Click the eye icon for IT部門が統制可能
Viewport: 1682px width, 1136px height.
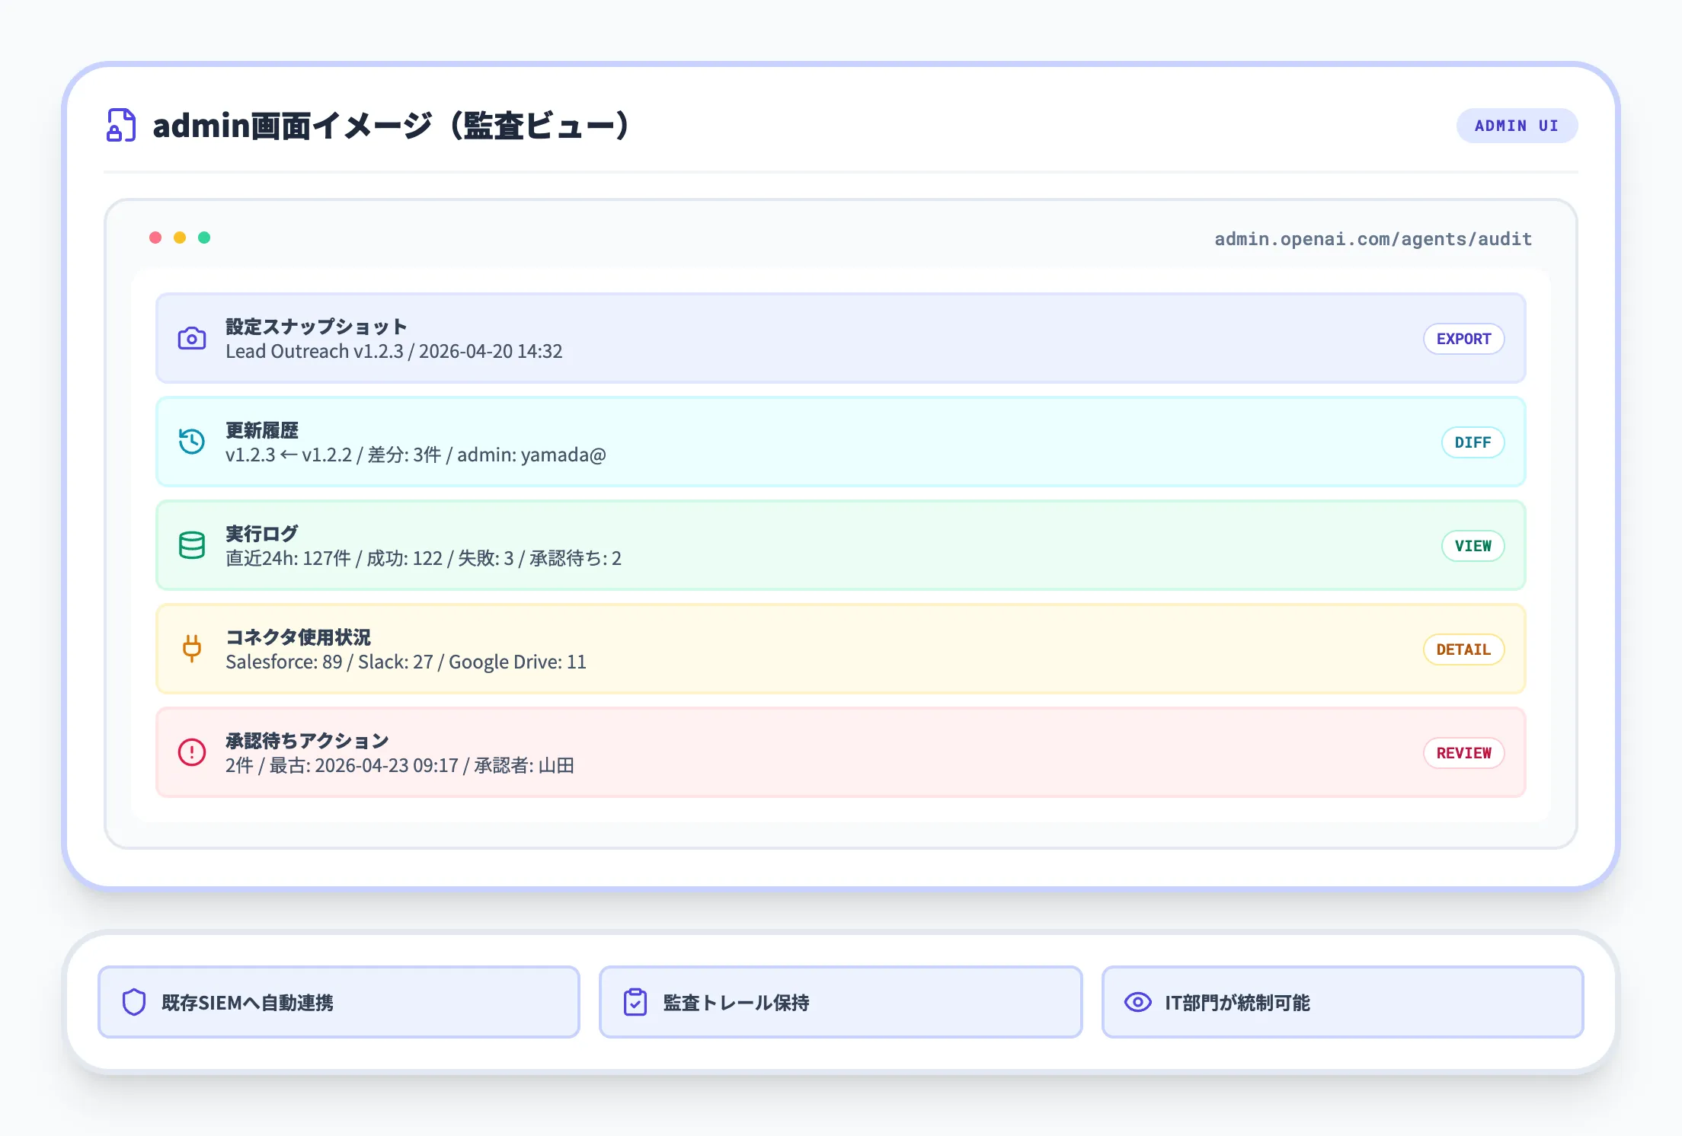(x=1137, y=1003)
